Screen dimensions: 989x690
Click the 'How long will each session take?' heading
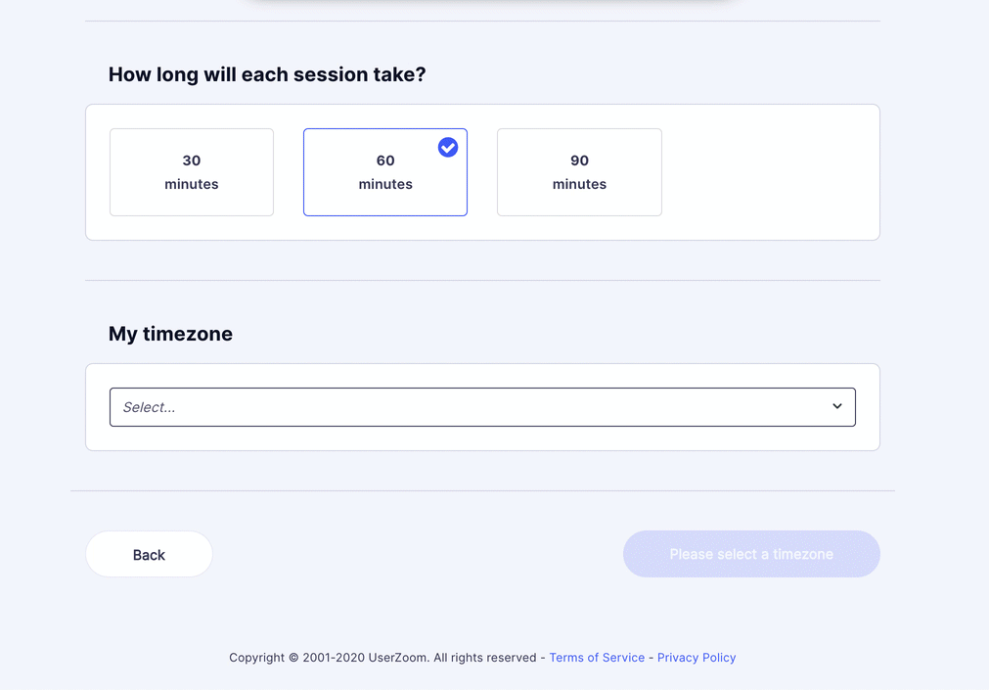(267, 74)
